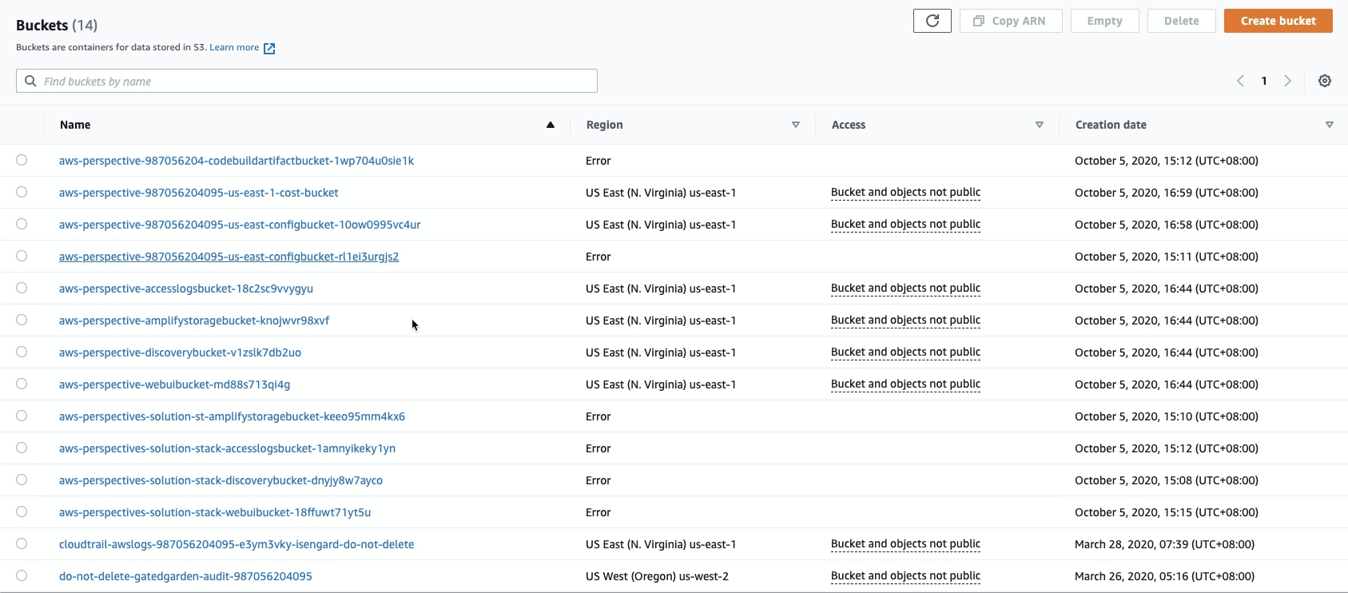
Task: Open webuibucket-md88s713qi4g bucket link
Action: (174, 384)
